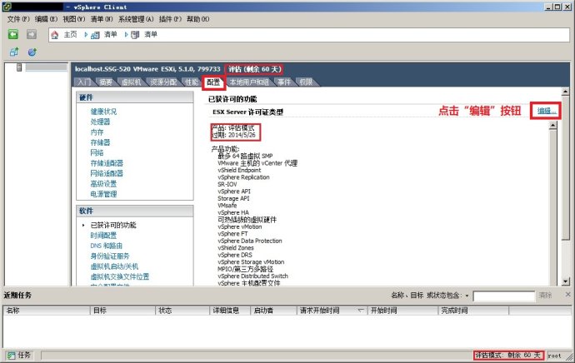Screen dimensions: 575x363
Task: Click the outer configuration scrollbar up arrow
Action: pyautogui.click(x=566, y=92)
